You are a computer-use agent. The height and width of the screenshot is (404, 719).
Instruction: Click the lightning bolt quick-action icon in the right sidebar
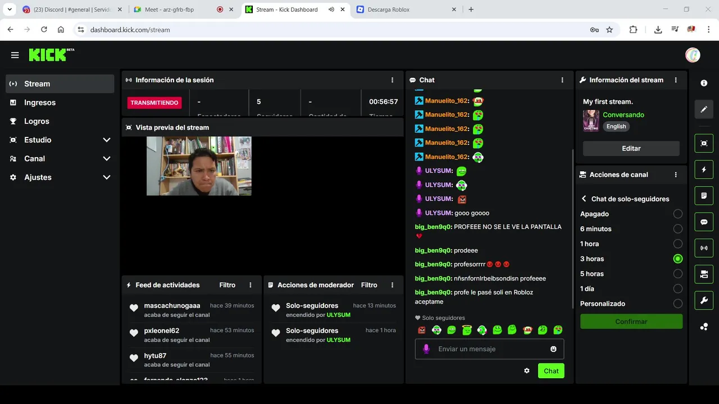(704, 169)
